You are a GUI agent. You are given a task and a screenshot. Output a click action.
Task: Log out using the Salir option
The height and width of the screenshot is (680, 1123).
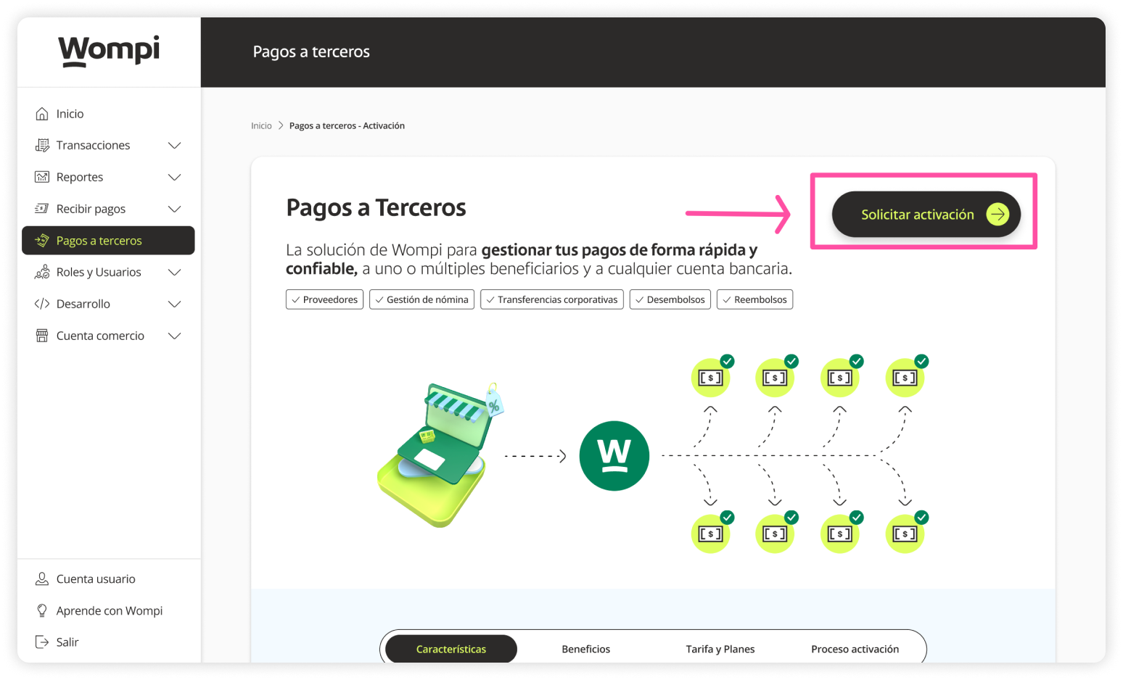click(67, 642)
